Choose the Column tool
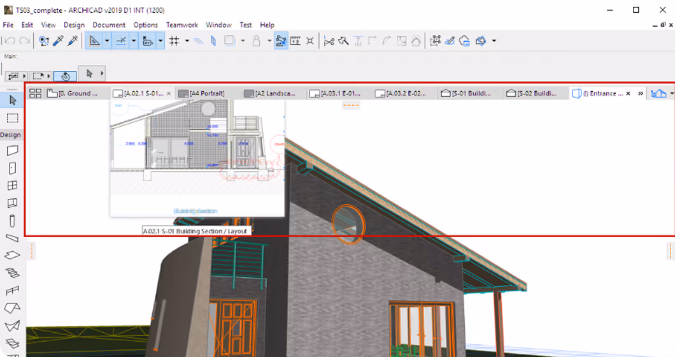675x357 pixels. coord(13,221)
